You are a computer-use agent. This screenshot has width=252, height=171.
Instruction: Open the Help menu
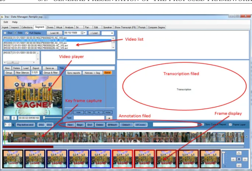click(x=15, y=22)
